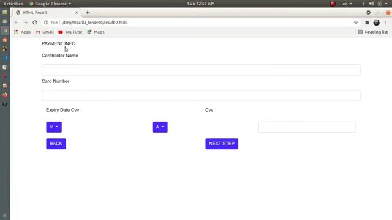Image resolution: width=392 pixels, height=220 pixels.
Task: Click the Expiry Date Cvv label
Action: tap(62, 110)
